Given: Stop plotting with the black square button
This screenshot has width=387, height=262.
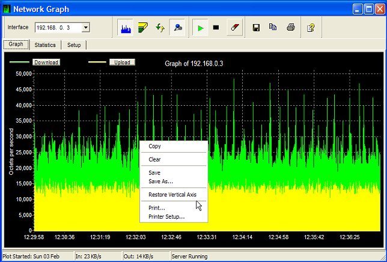Looking at the screenshot, I should tap(216, 28).
